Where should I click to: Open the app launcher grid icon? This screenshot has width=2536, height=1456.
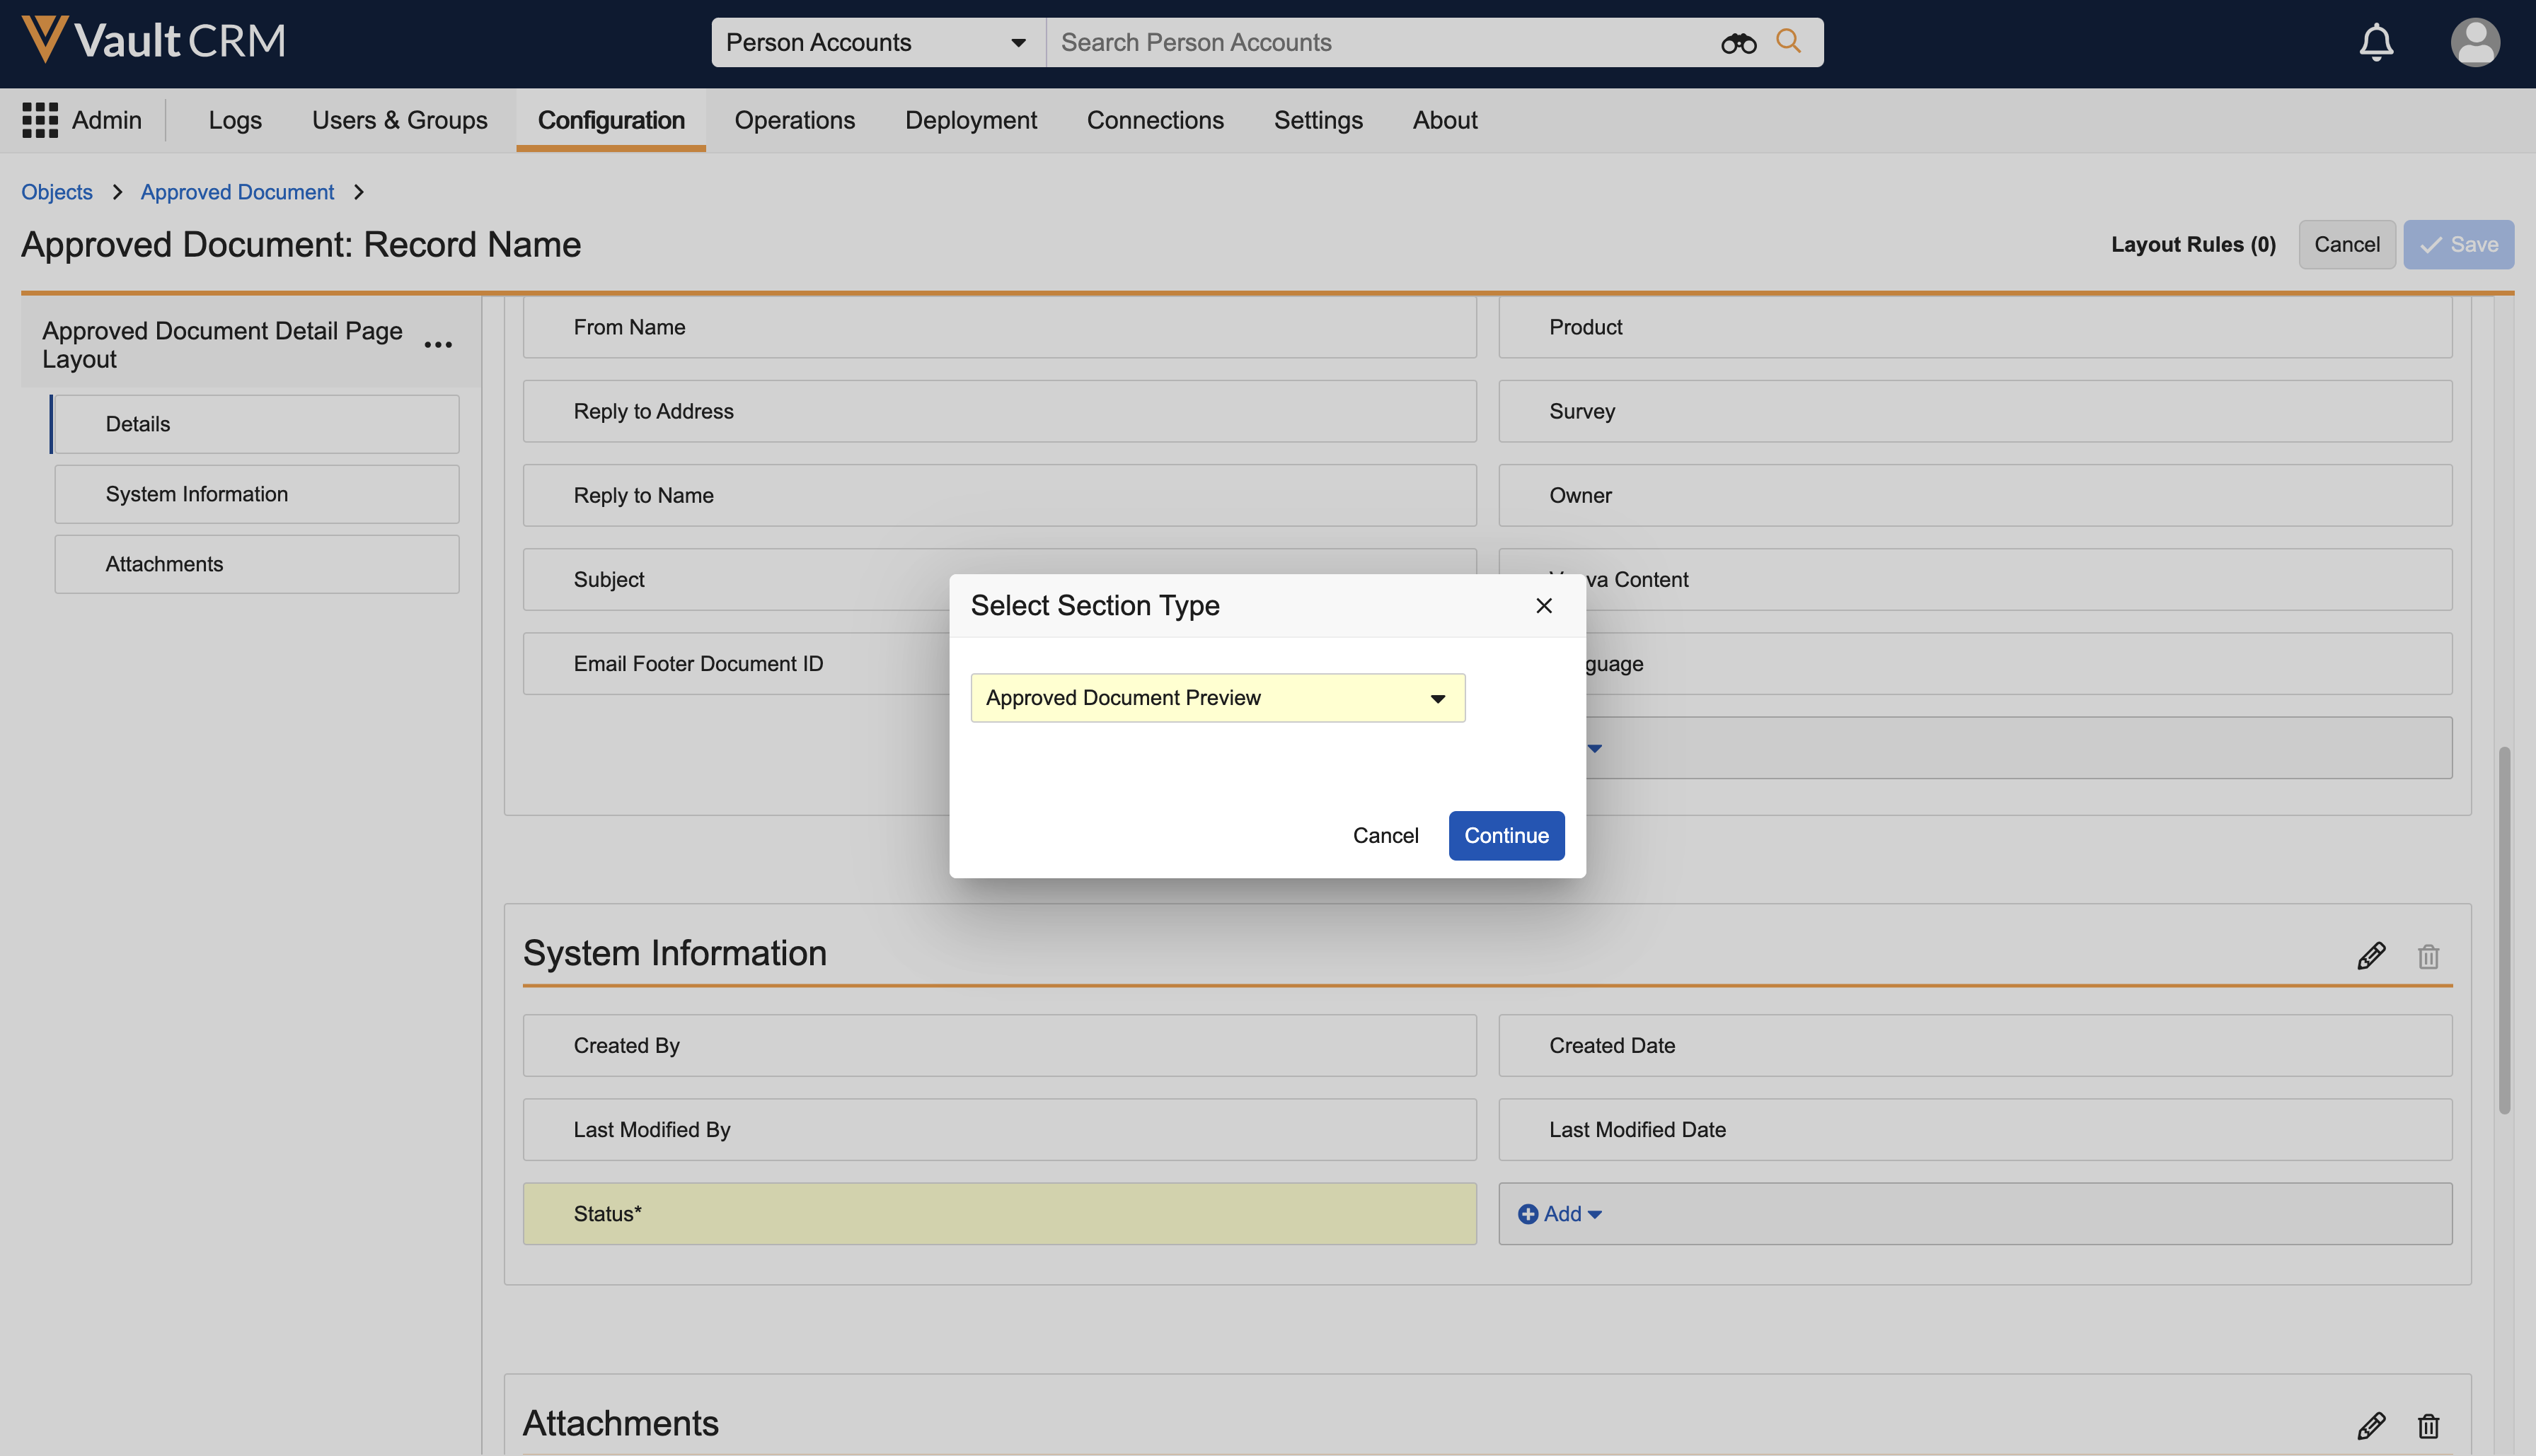pos(40,120)
